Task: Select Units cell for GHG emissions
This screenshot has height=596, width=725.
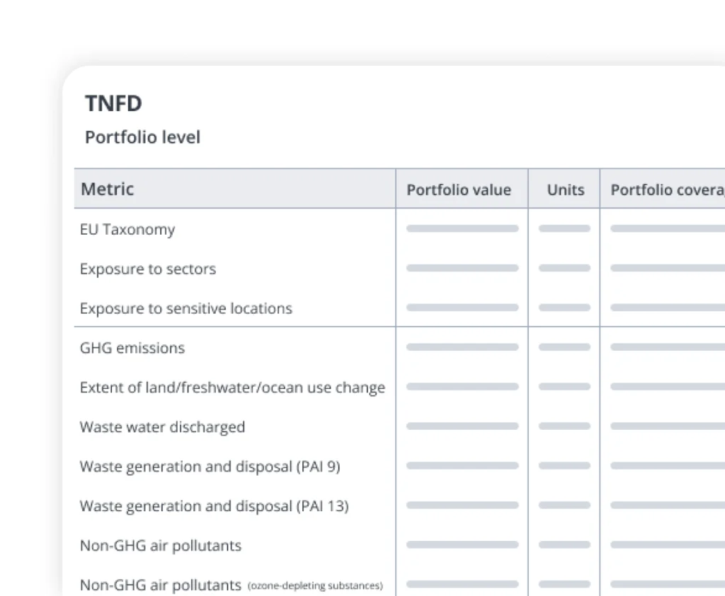Action: (564, 347)
